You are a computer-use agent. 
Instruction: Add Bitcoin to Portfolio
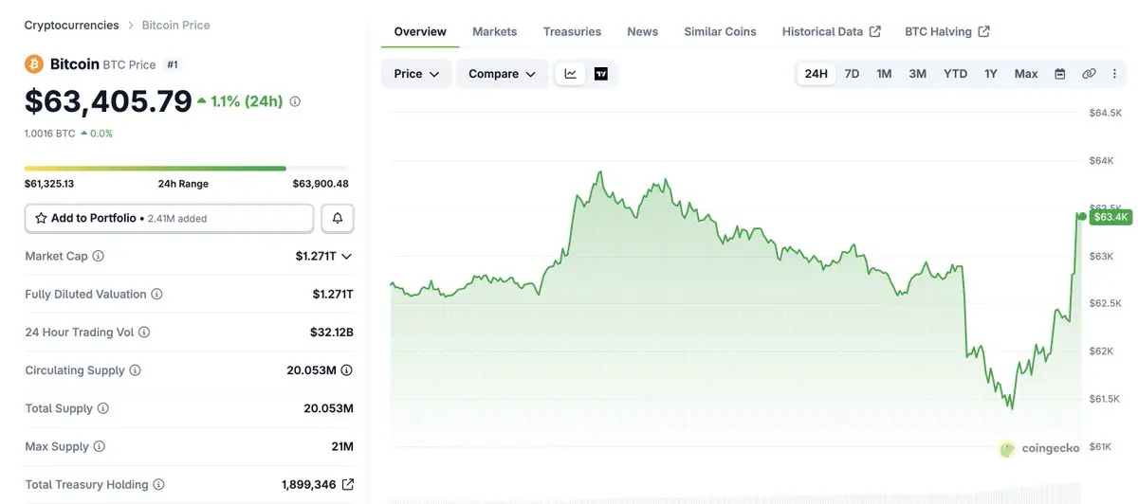pos(169,218)
